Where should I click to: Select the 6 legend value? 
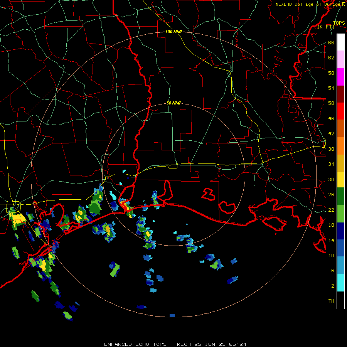tap(333, 271)
